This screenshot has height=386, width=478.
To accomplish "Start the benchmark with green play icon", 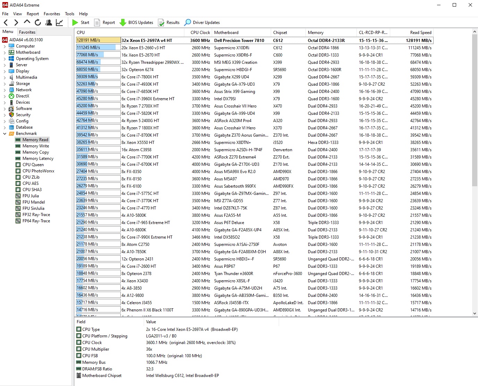I will [75, 23].
